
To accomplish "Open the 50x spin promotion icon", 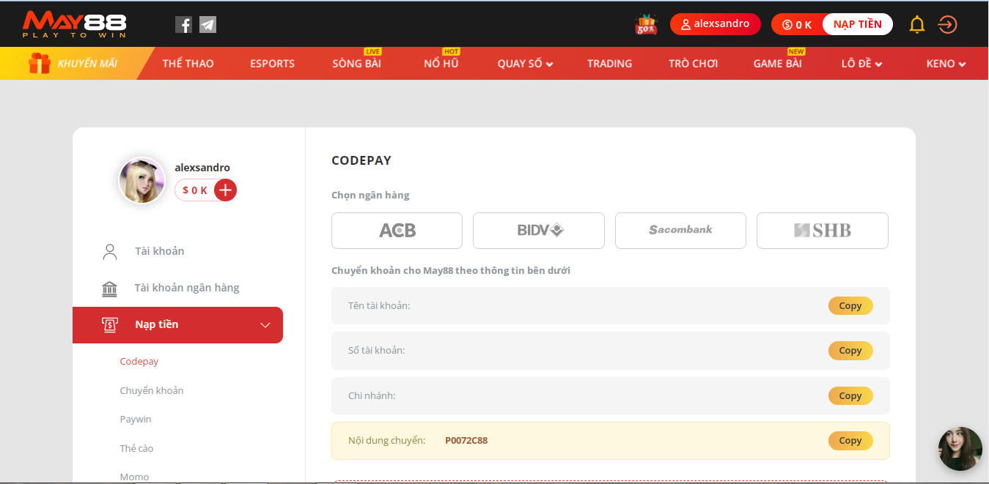I will (x=646, y=23).
